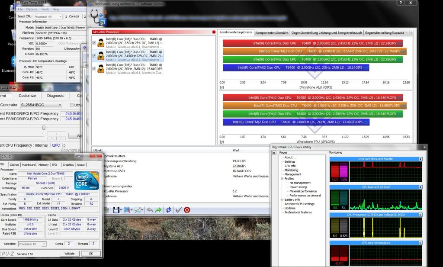Open the Tools menu in Core Temp
443x267 pixels.
[x=45, y=9]
